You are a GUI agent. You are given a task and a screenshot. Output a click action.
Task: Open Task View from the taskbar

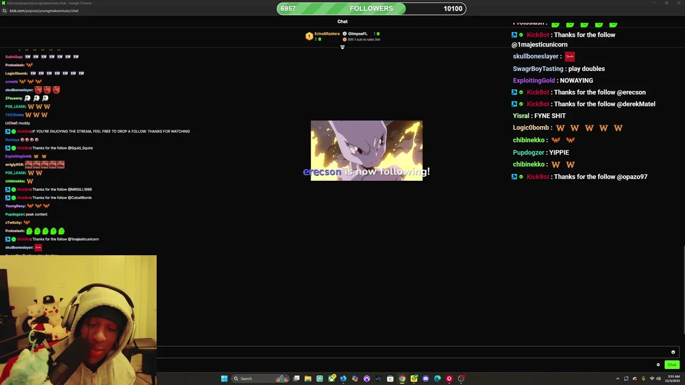coord(296,379)
